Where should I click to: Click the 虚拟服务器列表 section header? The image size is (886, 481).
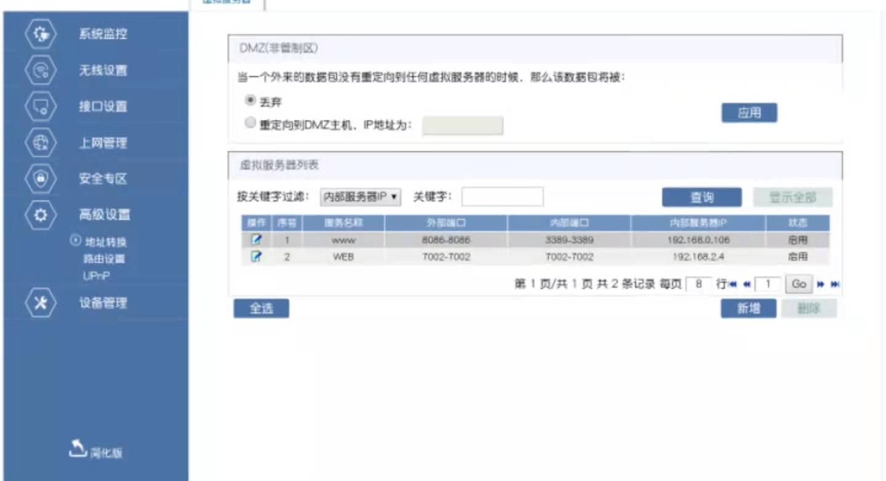coord(535,165)
